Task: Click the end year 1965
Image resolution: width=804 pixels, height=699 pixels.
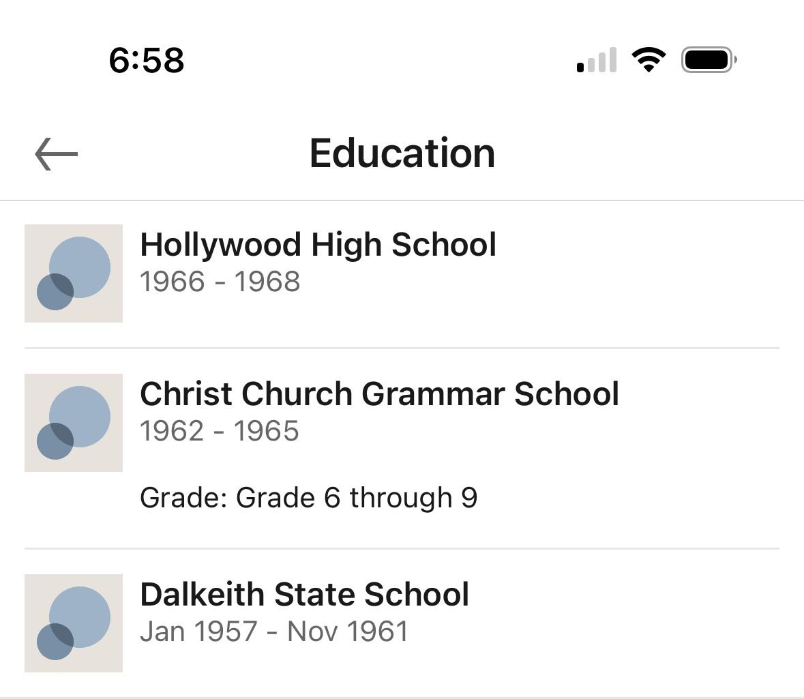Action: point(267,431)
